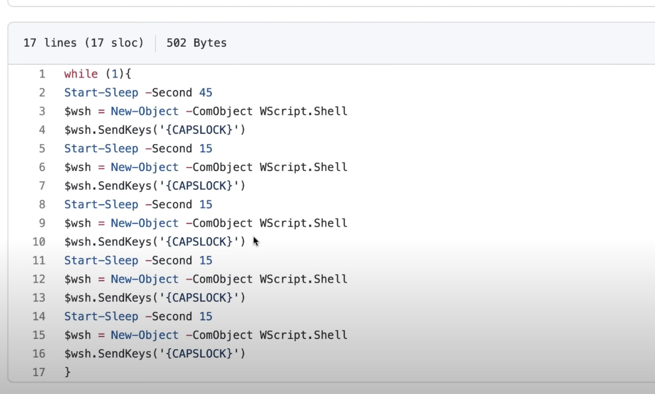Click line number 16 in the gutter
The image size is (655, 394).
coord(39,354)
